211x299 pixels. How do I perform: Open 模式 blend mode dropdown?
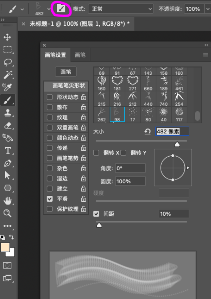121,9
